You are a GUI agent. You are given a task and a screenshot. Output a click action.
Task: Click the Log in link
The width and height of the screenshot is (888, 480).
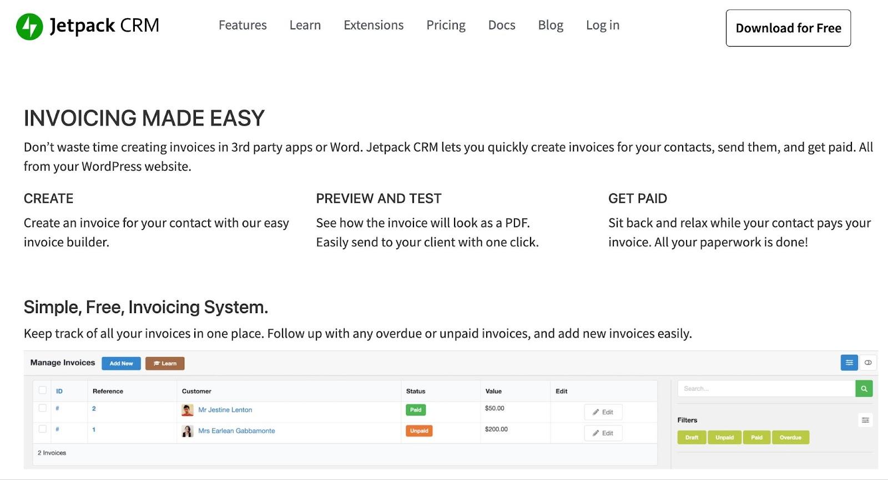coord(603,25)
